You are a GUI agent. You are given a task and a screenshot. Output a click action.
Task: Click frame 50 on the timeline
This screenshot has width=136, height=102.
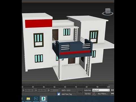(54, 87)
